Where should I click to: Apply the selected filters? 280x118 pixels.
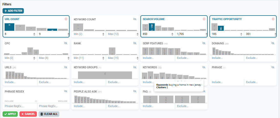tap(10, 114)
